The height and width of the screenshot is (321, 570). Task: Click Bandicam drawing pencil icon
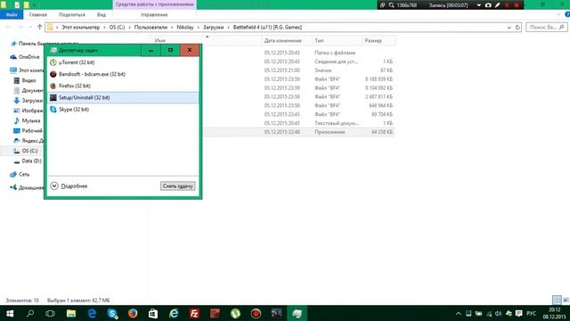point(497,5)
